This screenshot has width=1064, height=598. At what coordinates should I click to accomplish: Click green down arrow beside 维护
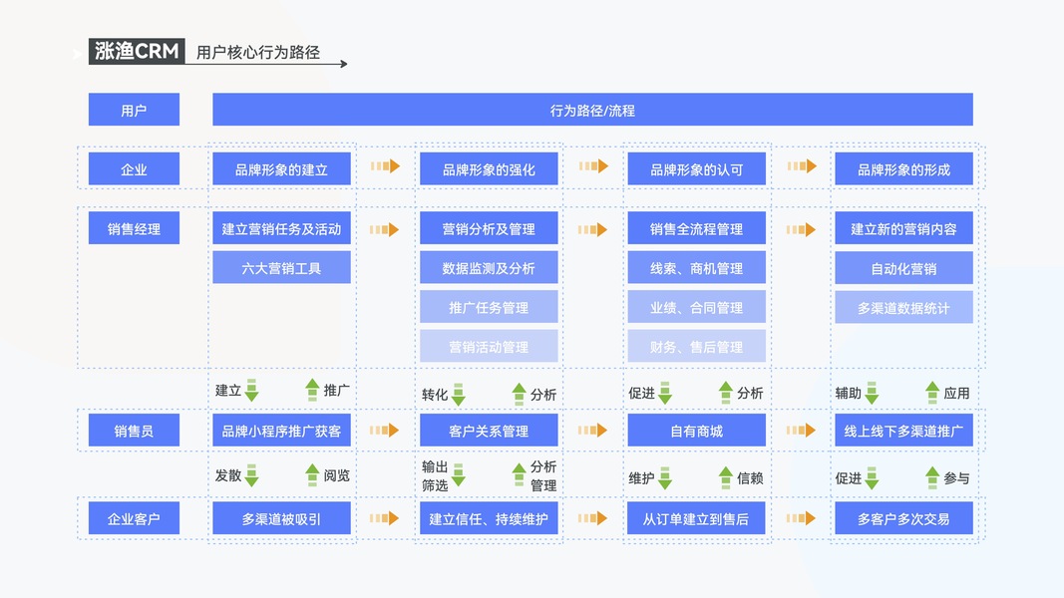(665, 478)
